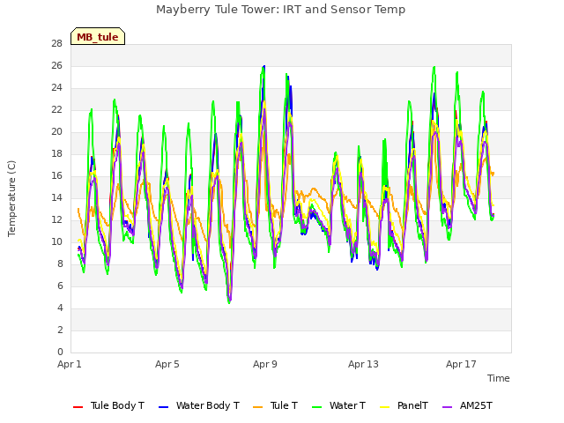Click the blue Water Body T legend swatch
Viewport: 564px width, 423px height.
tap(163, 407)
